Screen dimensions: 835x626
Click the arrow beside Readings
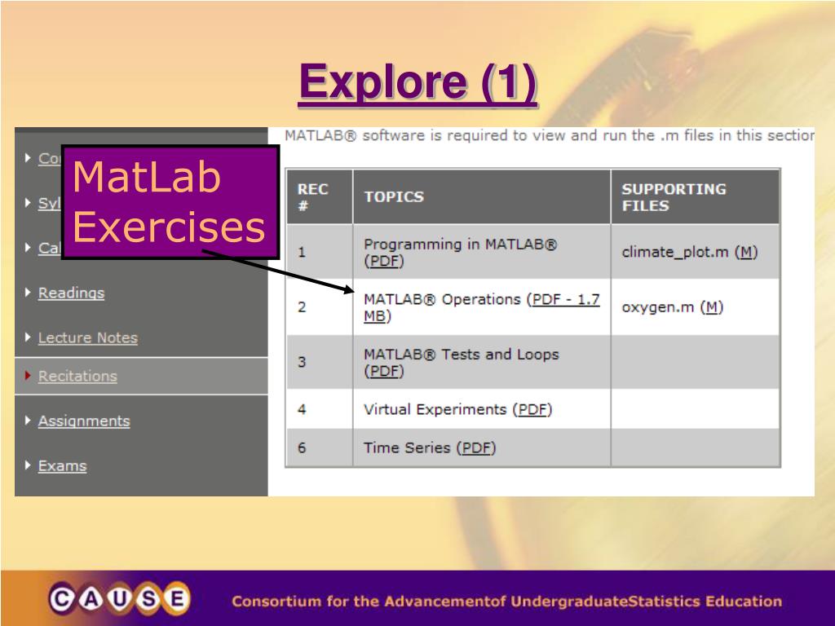click(x=28, y=292)
